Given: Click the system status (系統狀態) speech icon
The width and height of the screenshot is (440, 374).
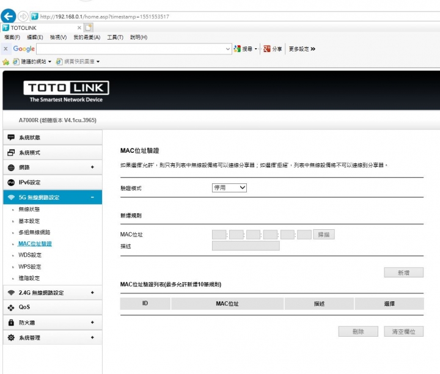Looking at the screenshot, I should tap(11, 137).
